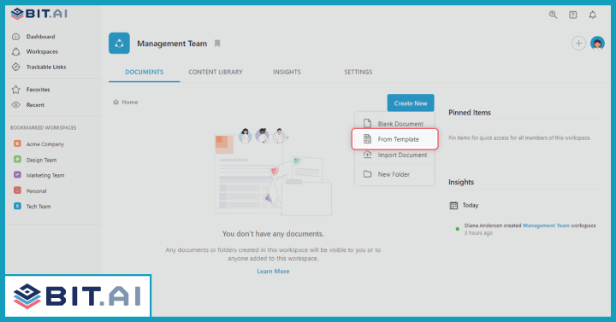Open the Insights tab
This screenshot has height=322, width=616.
287,72
